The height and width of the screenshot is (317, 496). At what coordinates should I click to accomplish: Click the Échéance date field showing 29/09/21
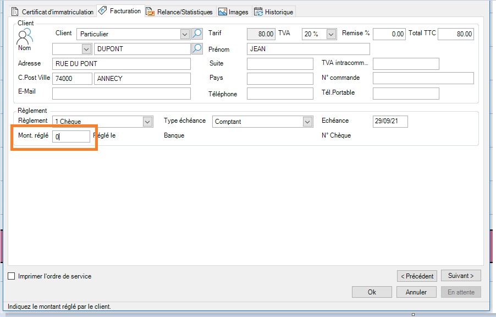coord(389,121)
